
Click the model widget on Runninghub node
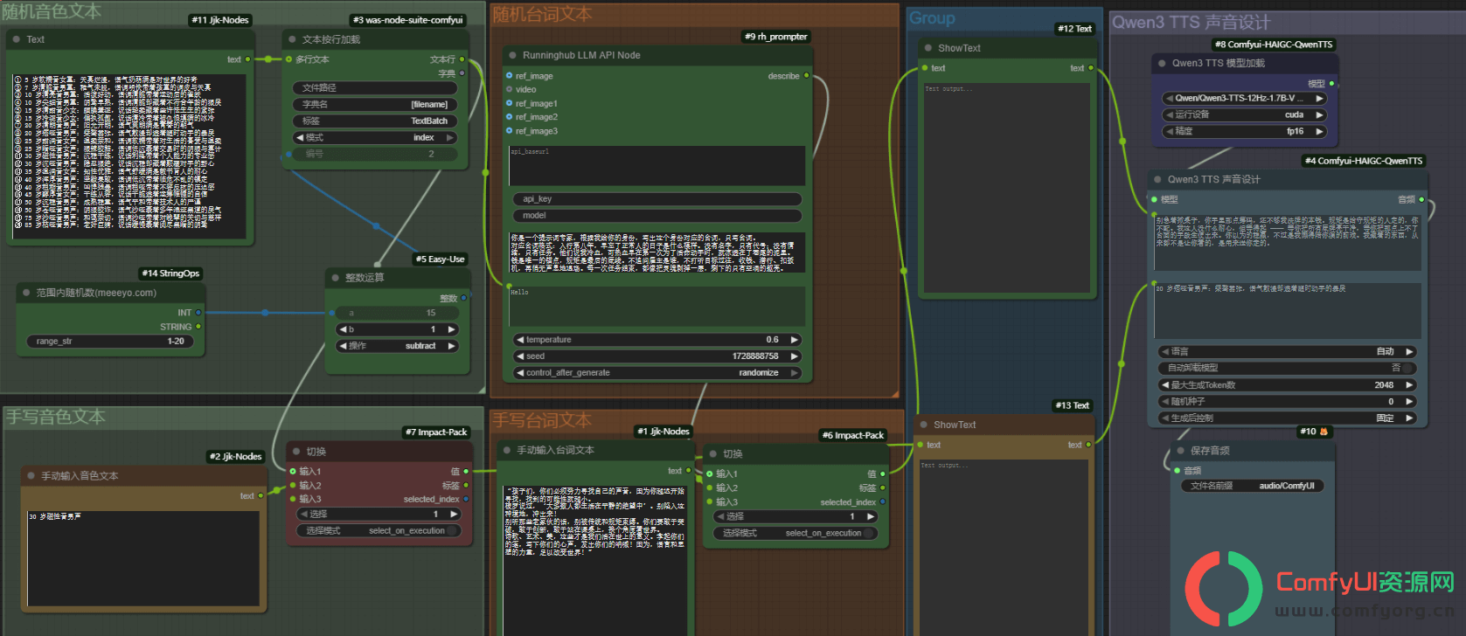click(657, 216)
